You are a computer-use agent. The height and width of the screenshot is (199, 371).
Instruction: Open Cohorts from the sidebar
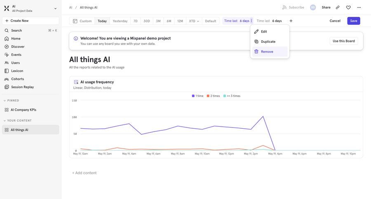point(17,79)
